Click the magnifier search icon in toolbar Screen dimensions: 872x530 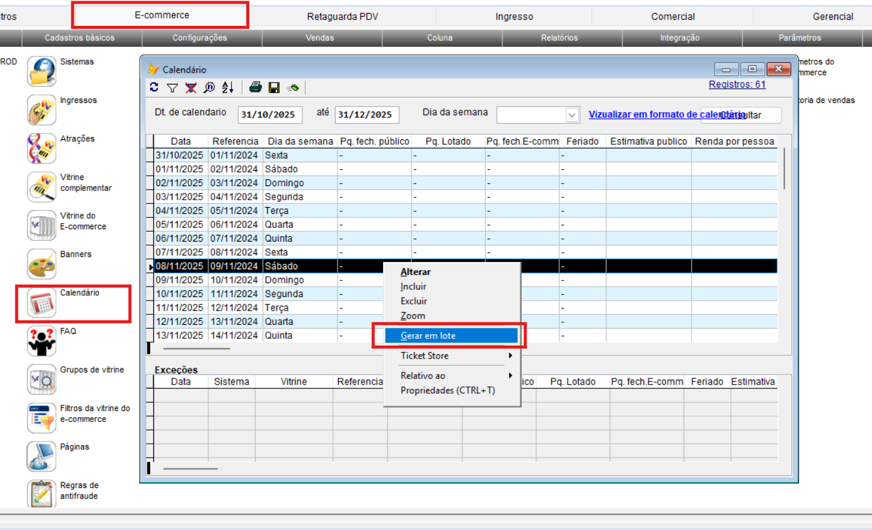click(209, 88)
